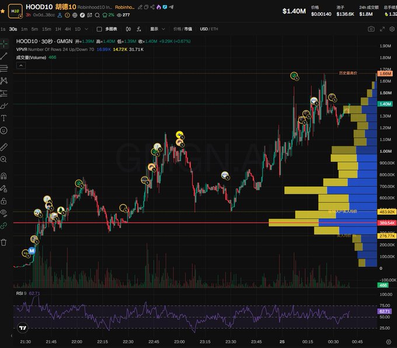Viewport: 397px width, 348px height.
Task: Expand the timeframe dropdown chevron
Action: pos(86,29)
